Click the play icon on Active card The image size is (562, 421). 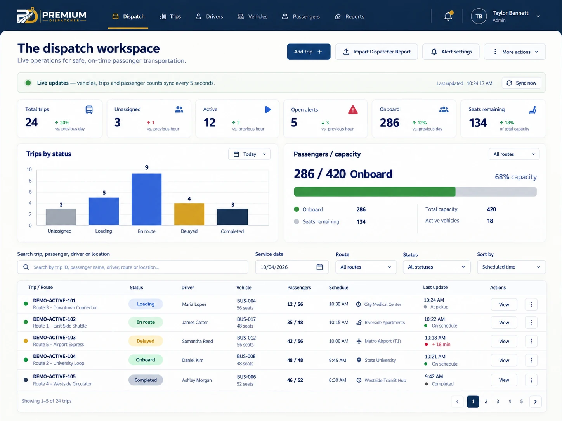[268, 109]
